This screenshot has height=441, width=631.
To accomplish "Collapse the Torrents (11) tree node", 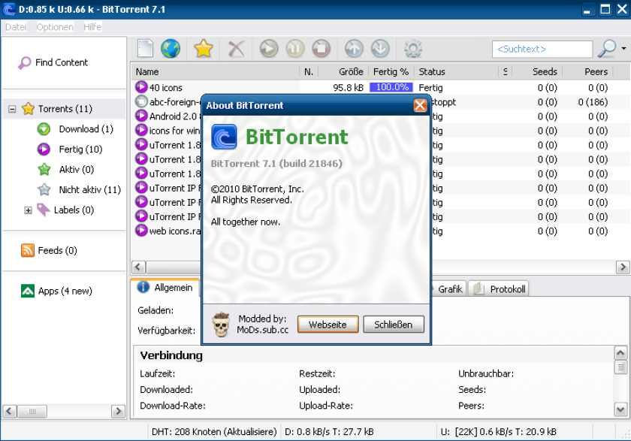I will [12, 109].
